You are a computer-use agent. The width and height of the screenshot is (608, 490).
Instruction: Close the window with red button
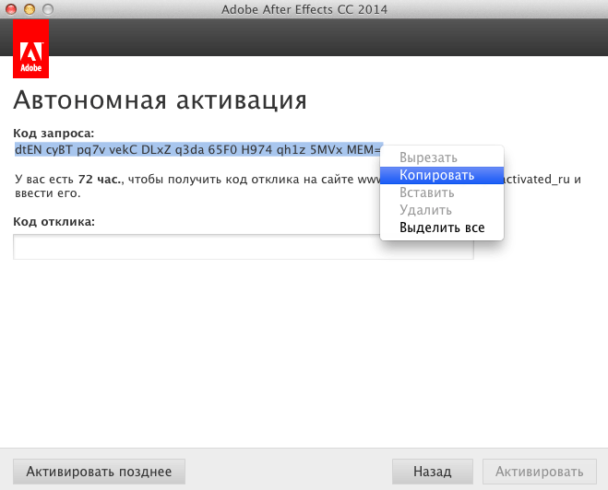(11, 9)
